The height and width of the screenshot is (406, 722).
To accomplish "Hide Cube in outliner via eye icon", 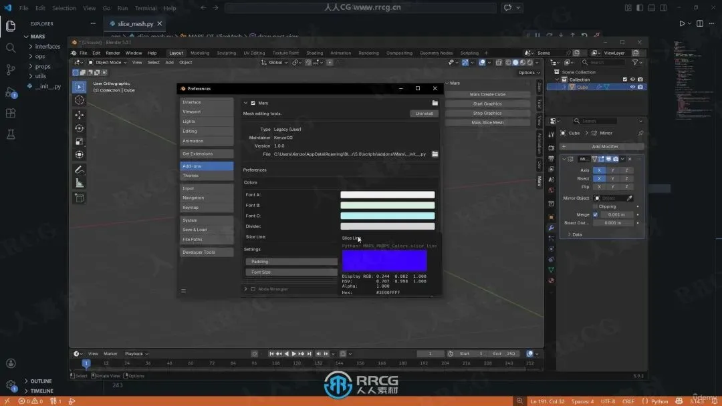I will pos(632,87).
